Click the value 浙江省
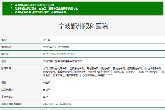The height and width of the screenshot is (110, 165). [x=47, y=40]
